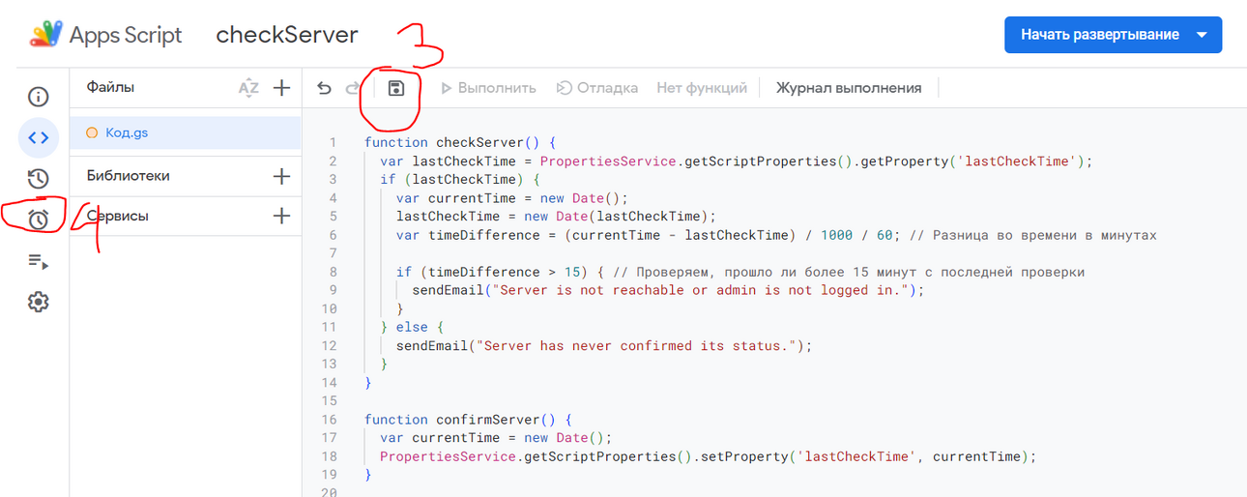This screenshot has height=497, width=1247.
Task: Click the else keyword on line 11
Action: coord(412,327)
